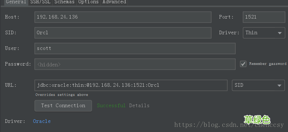Open the Oracle driver link
The image size is (288, 132).
(42, 121)
